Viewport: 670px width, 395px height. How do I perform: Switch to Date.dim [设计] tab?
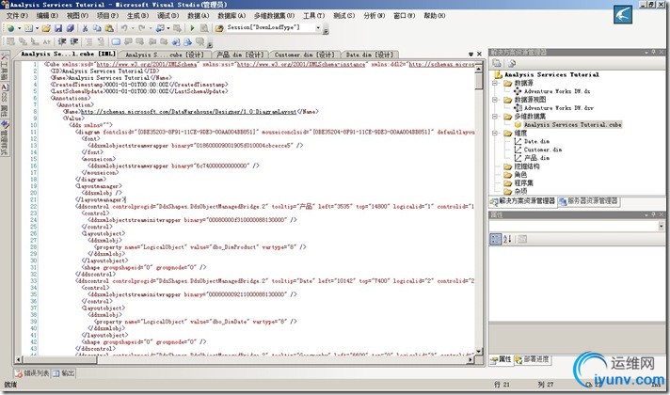(369, 55)
